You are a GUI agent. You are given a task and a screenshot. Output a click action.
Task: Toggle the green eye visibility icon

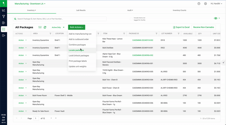coord(216,18)
